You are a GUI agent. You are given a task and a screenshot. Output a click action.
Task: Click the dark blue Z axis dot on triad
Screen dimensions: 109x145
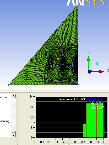[x=89, y=72]
